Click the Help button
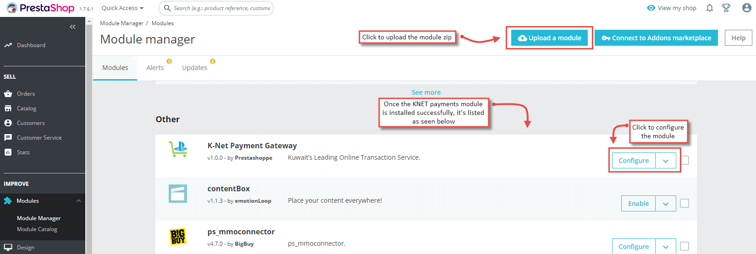Image resolution: width=756 pixels, height=254 pixels. click(738, 38)
